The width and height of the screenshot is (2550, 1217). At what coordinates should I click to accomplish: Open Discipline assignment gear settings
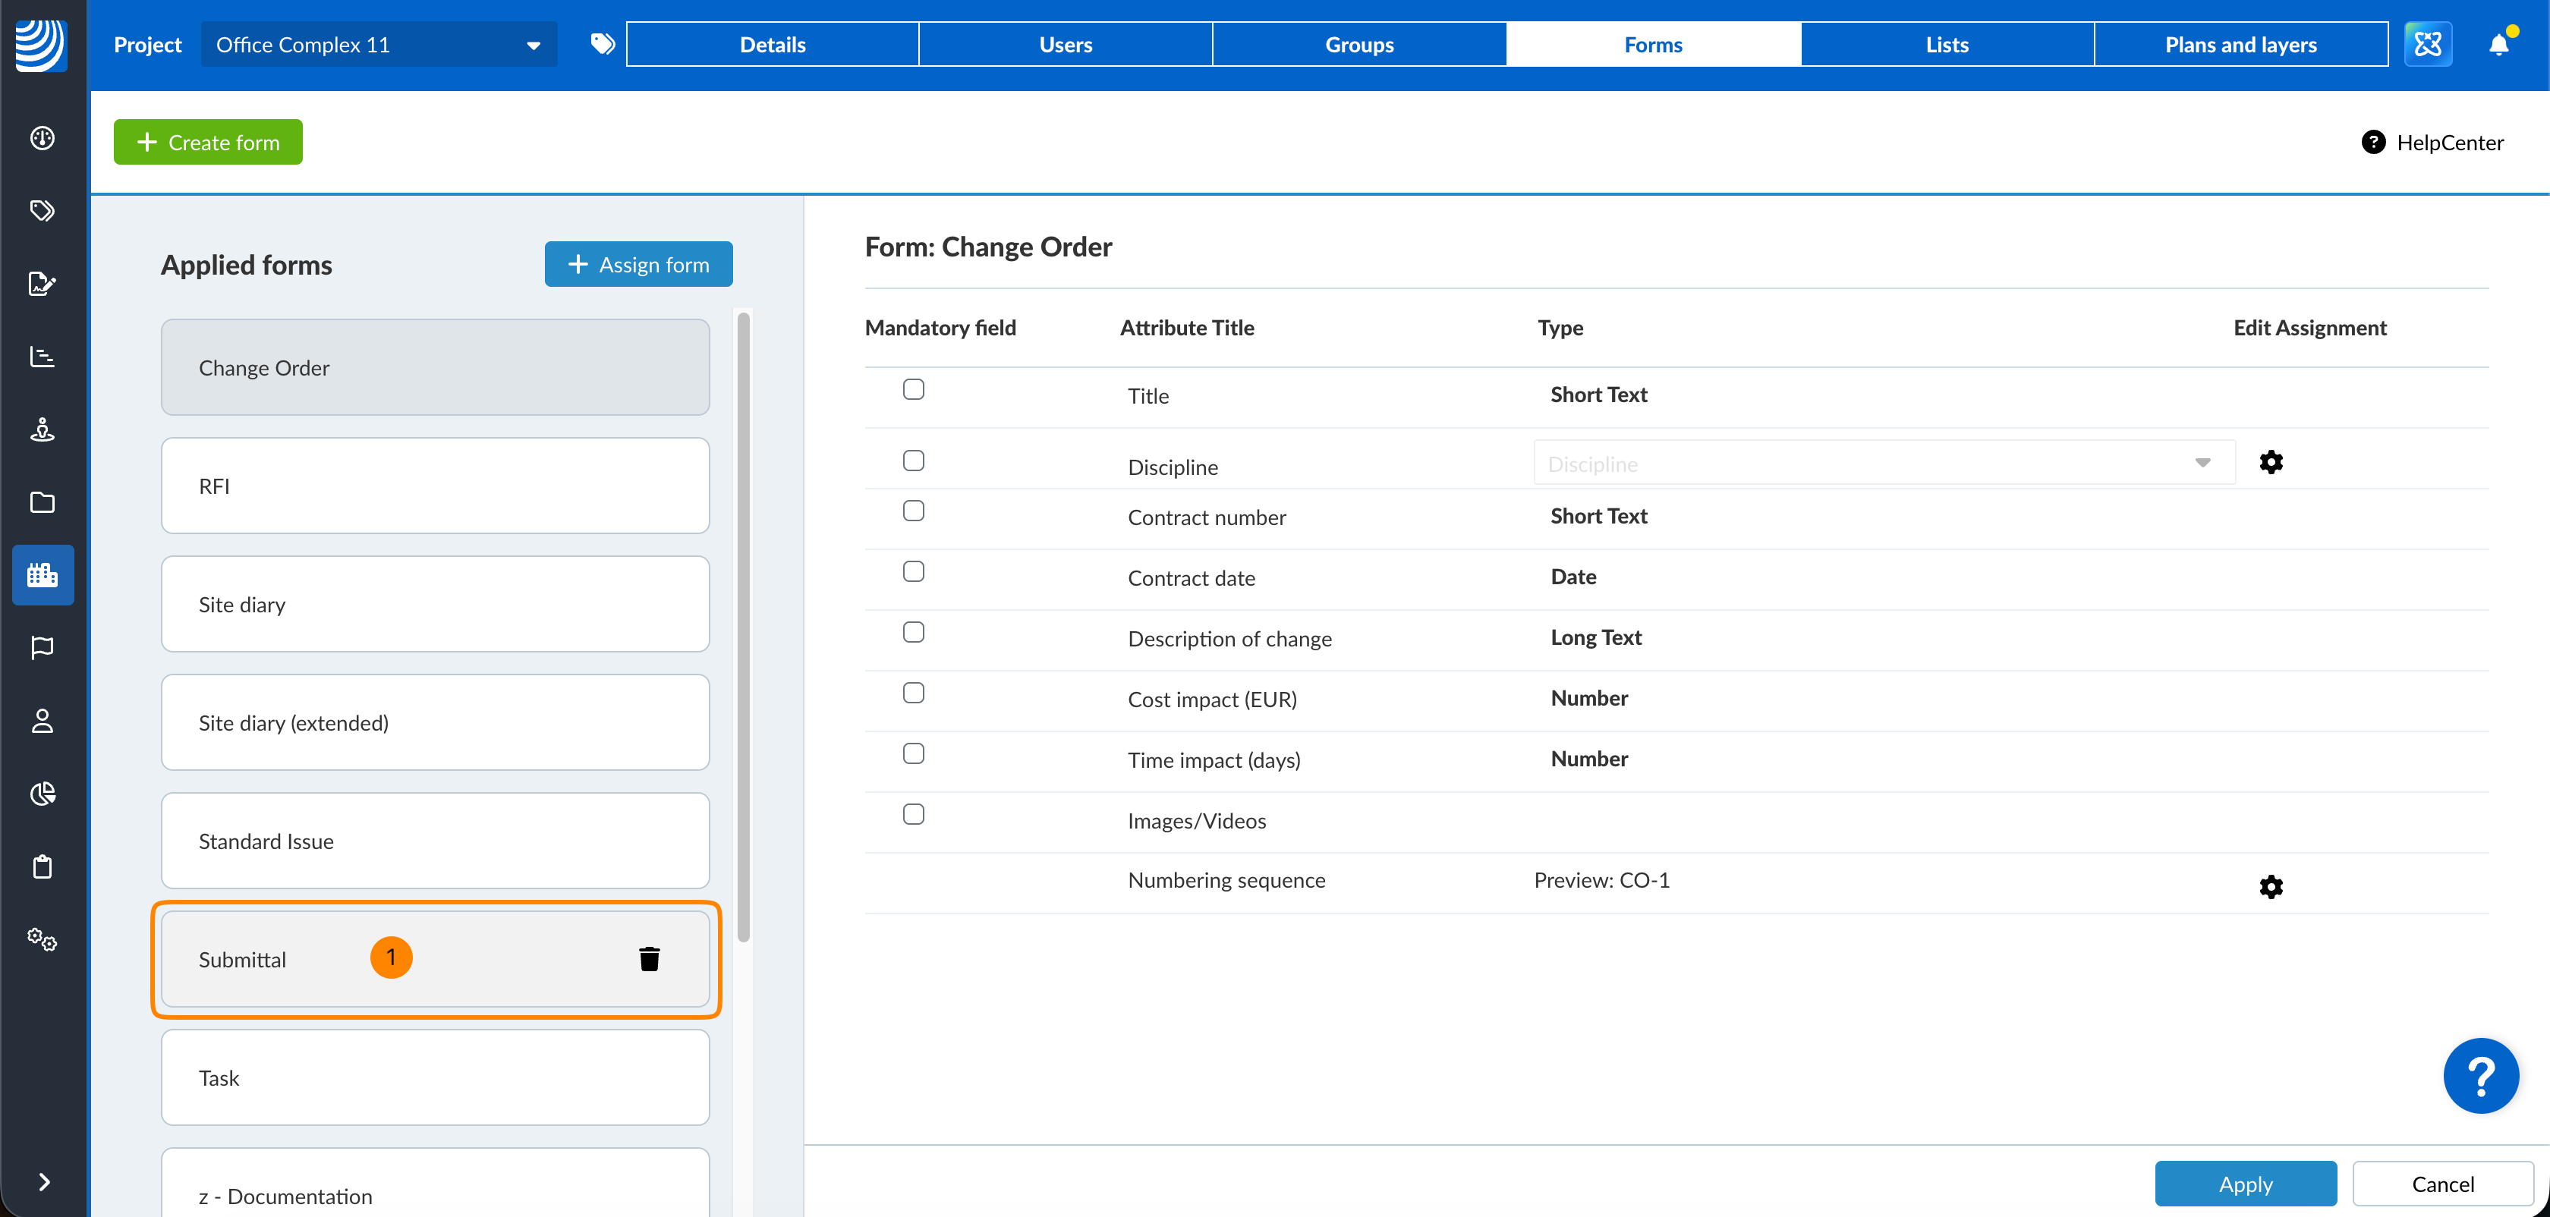(2271, 462)
